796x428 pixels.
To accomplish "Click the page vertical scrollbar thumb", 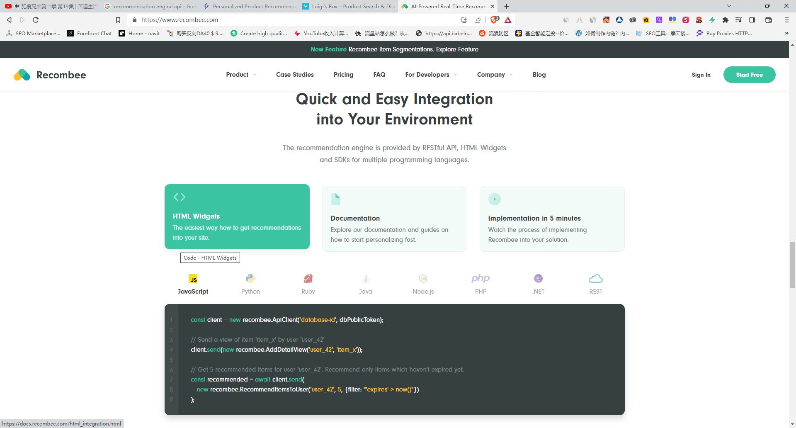I will [x=792, y=264].
